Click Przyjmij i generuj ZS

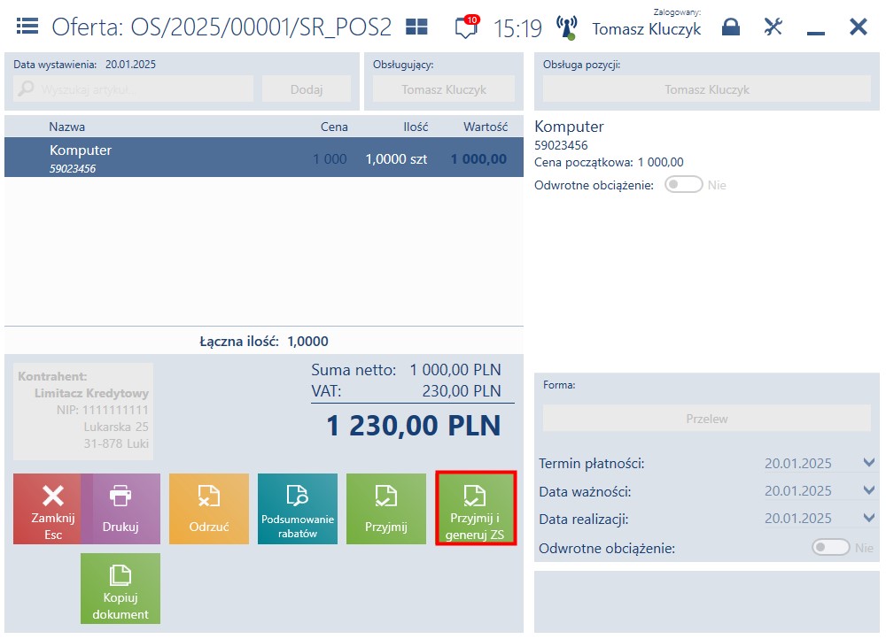tap(475, 509)
